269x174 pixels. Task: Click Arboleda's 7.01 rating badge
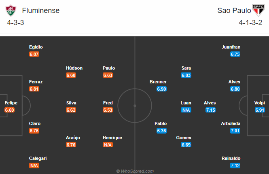click(x=235, y=131)
